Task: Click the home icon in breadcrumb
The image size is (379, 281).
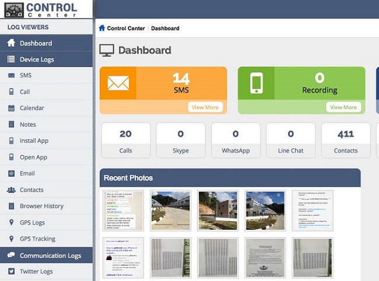Action: [102, 28]
